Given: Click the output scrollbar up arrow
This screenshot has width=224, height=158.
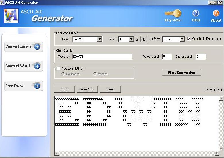Looking at the screenshot, I should [x=221, y=98].
